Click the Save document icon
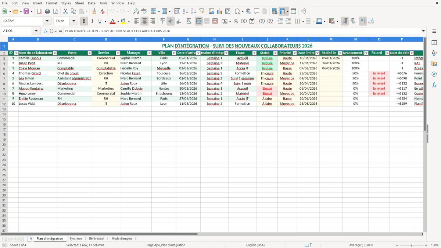Viewport: 441px width, 248px height. point(26,11)
